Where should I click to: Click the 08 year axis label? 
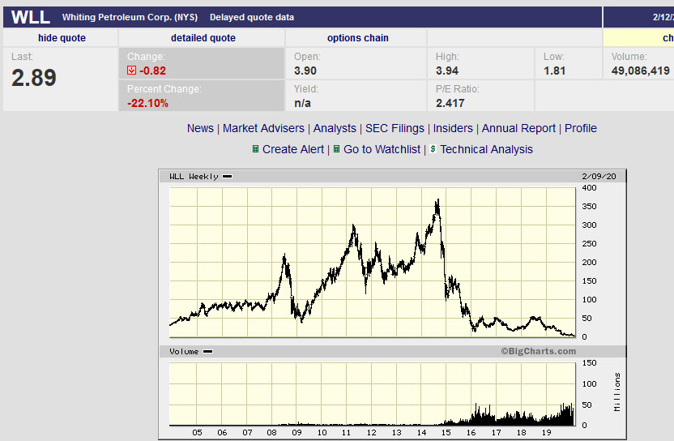coord(271,432)
